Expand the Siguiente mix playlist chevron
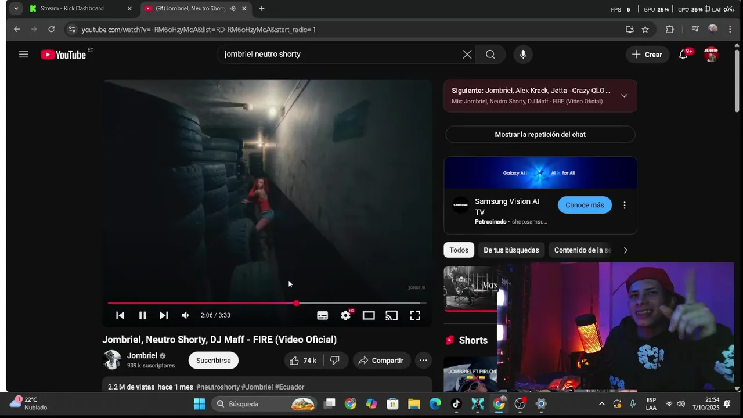Image resolution: width=743 pixels, height=418 pixels. 624,96
